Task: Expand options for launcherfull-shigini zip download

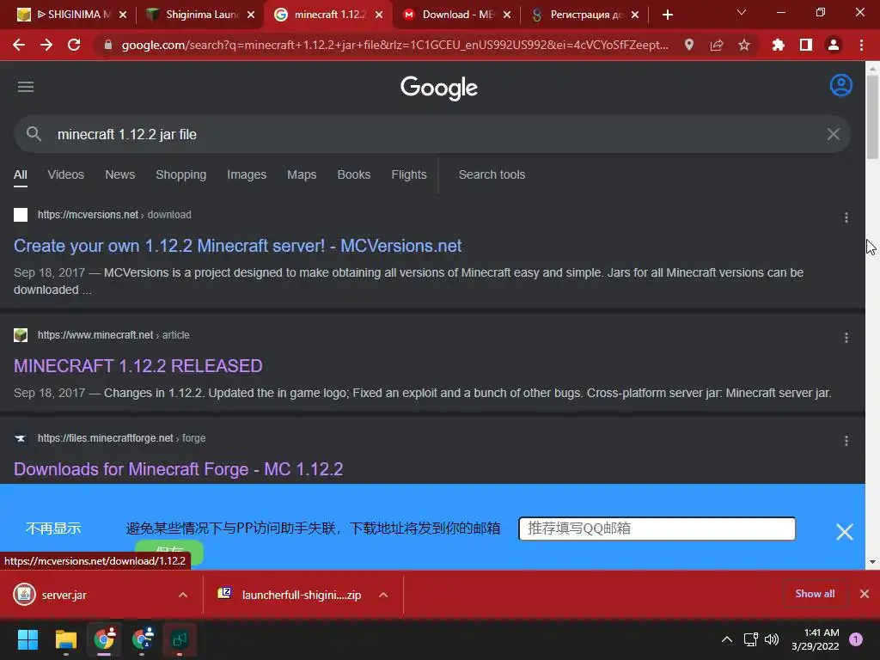Action: pyautogui.click(x=383, y=595)
